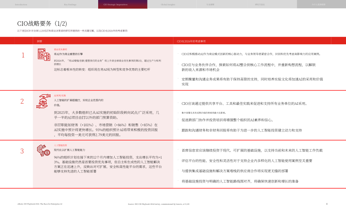346x210 pixels.
Task: Click the bullet beginning 促进跨部门协作
Action: click(x=228, y=120)
